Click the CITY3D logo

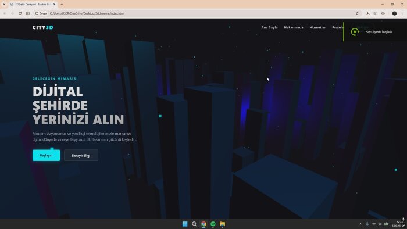point(43,27)
